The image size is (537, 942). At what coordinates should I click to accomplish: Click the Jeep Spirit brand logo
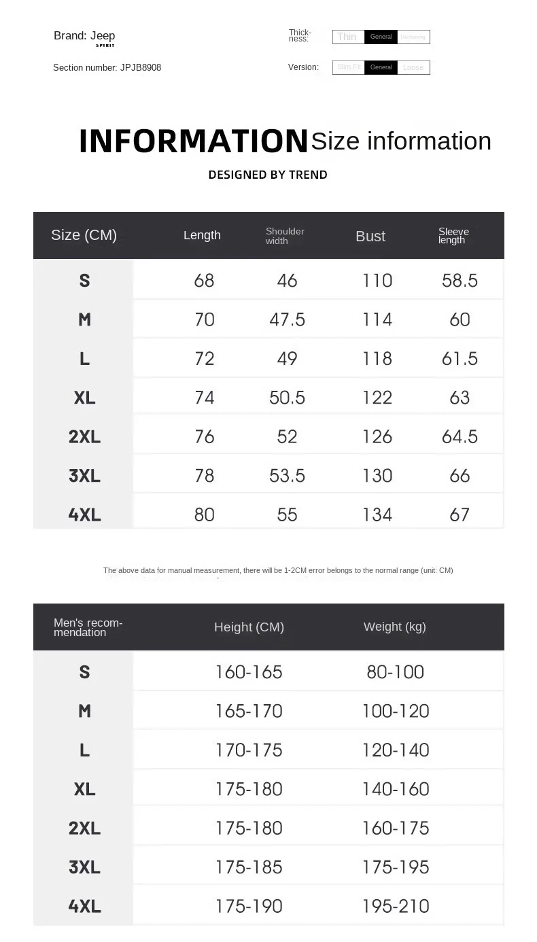[103, 37]
